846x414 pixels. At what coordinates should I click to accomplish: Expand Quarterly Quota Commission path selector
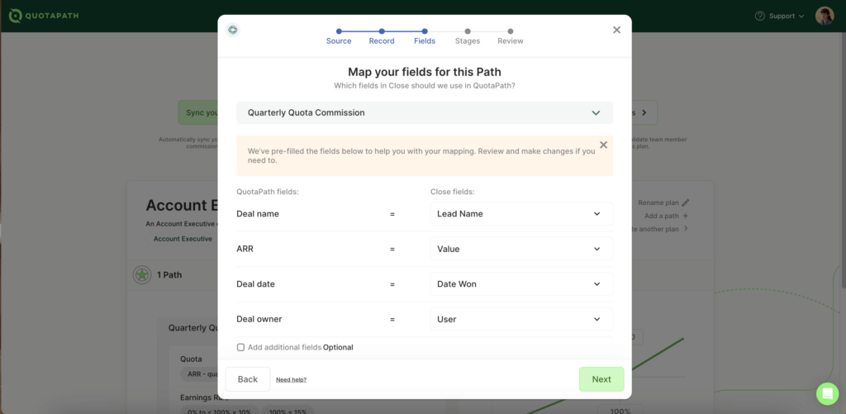coord(425,113)
